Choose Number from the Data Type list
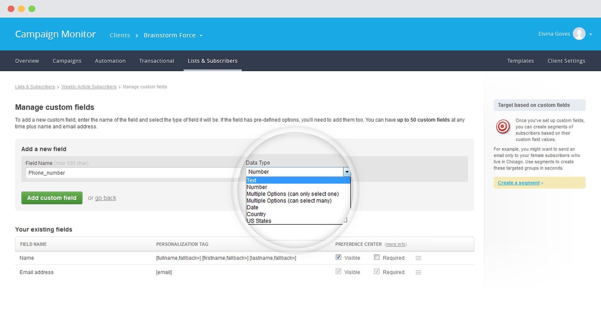The width and height of the screenshot is (601, 324). click(x=298, y=187)
